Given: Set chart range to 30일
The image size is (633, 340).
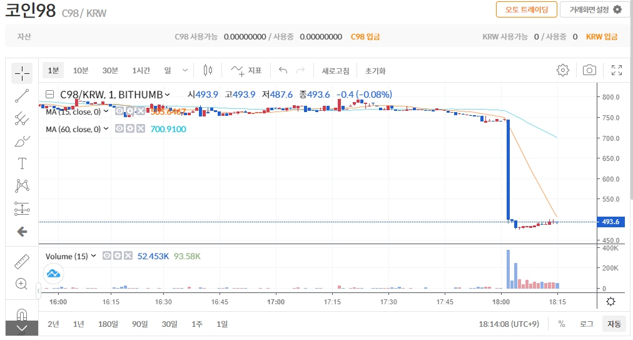Looking at the screenshot, I should point(170,324).
